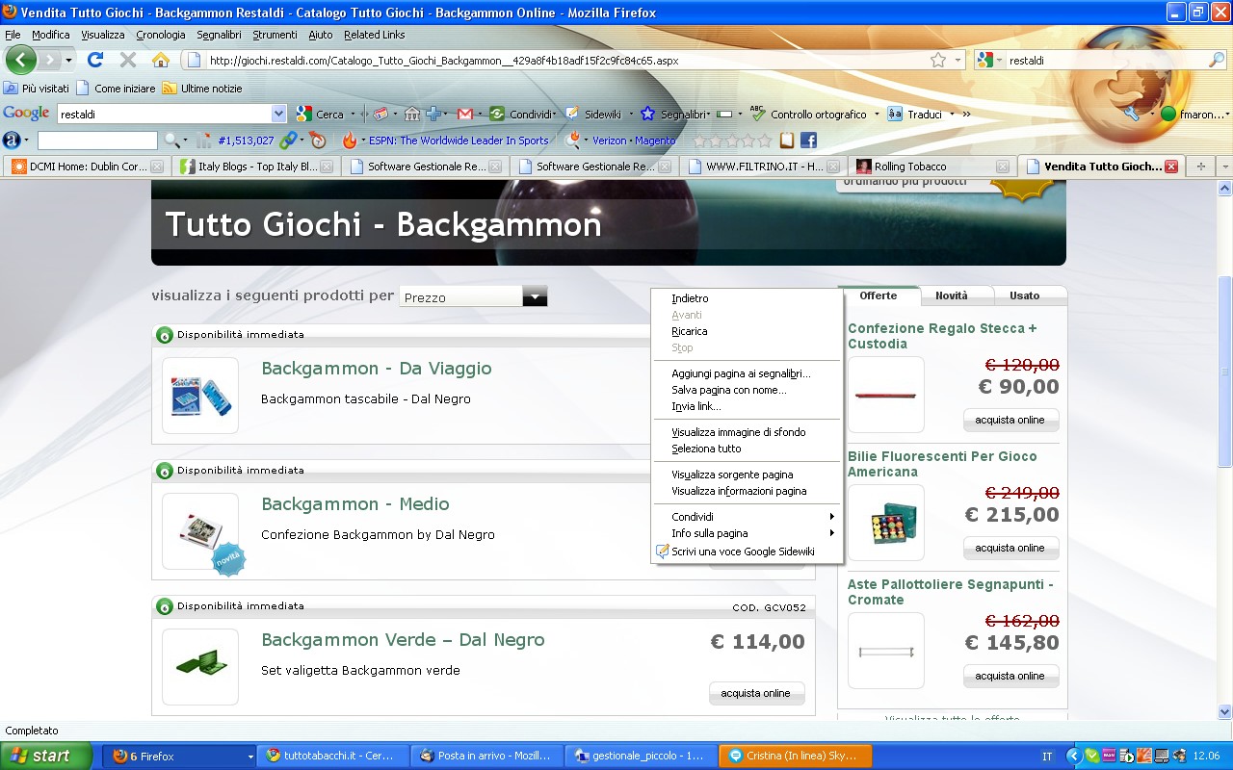Click the Alexa clipboard icon beside stars
Image resolution: width=1233 pixels, height=770 pixels.
787,141
